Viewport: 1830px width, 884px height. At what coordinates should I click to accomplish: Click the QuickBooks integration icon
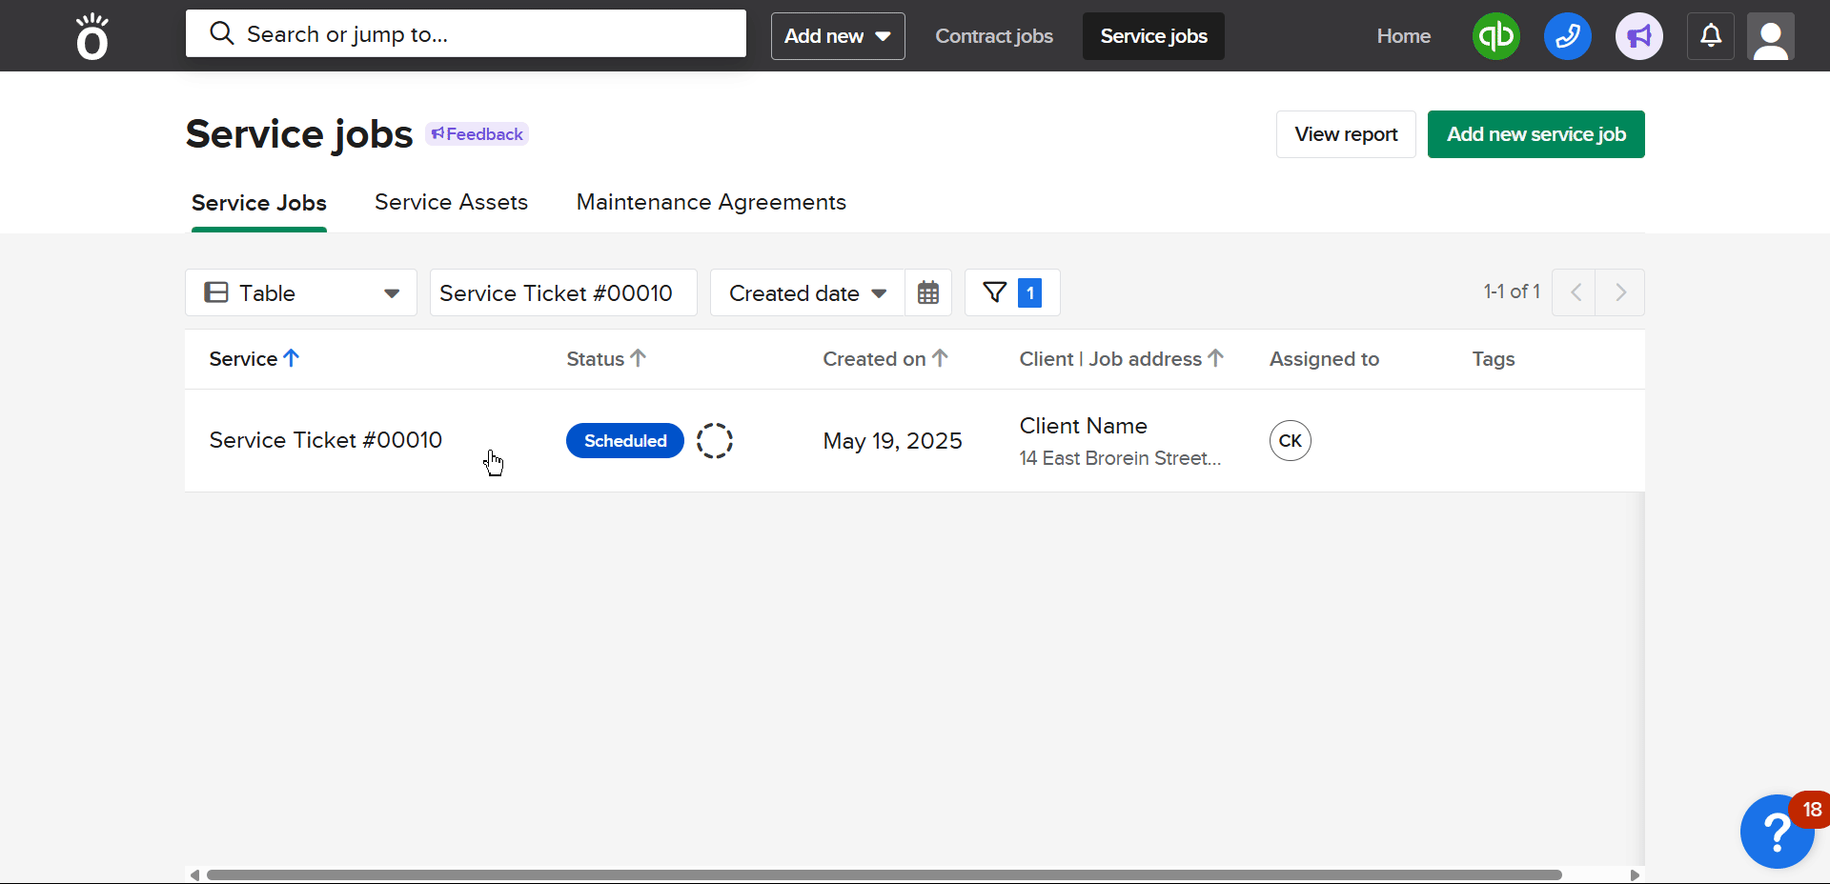[x=1495, y=36]
